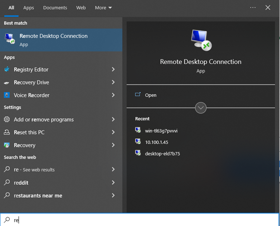Click the Reset this PC icon
The height and width of the screenshot is (226, 280).
pyautogui.click(x=7, y=132)
